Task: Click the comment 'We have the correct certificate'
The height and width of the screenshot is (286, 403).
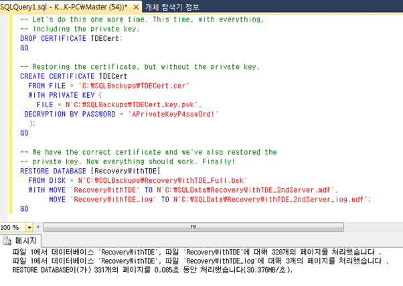Action: click(x=149, y=152)
